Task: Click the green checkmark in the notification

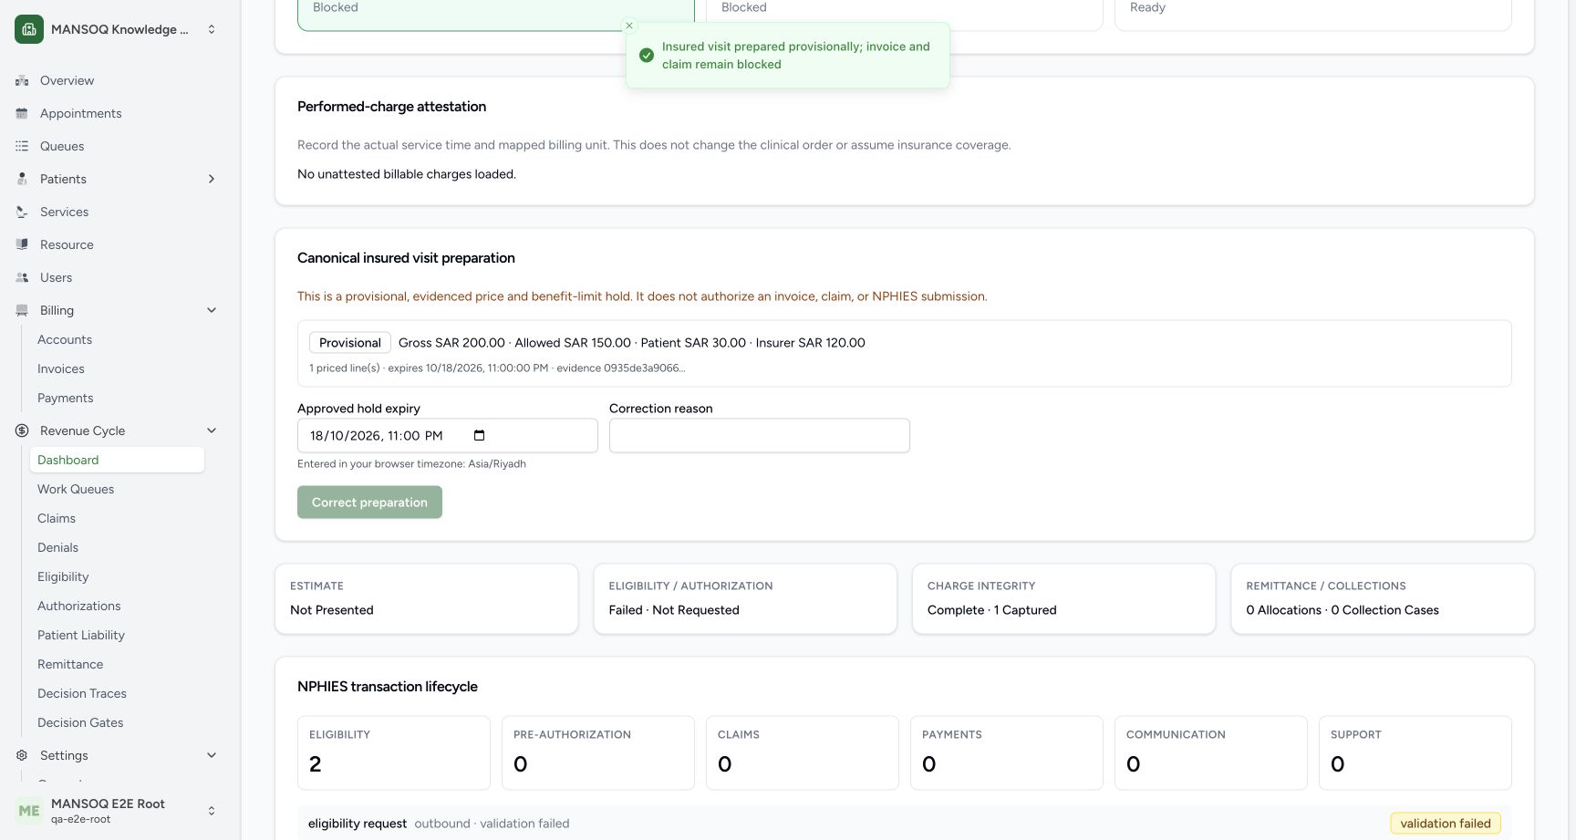Action: tap(647, 56)
